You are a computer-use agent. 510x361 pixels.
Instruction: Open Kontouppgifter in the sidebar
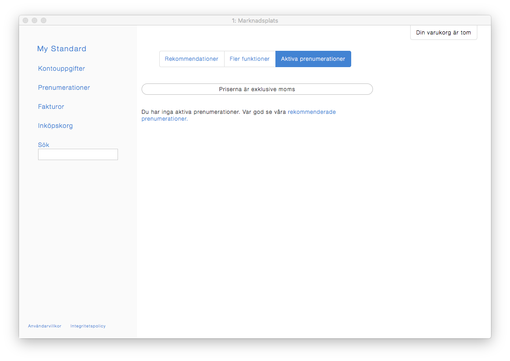(x=61, y=68)
